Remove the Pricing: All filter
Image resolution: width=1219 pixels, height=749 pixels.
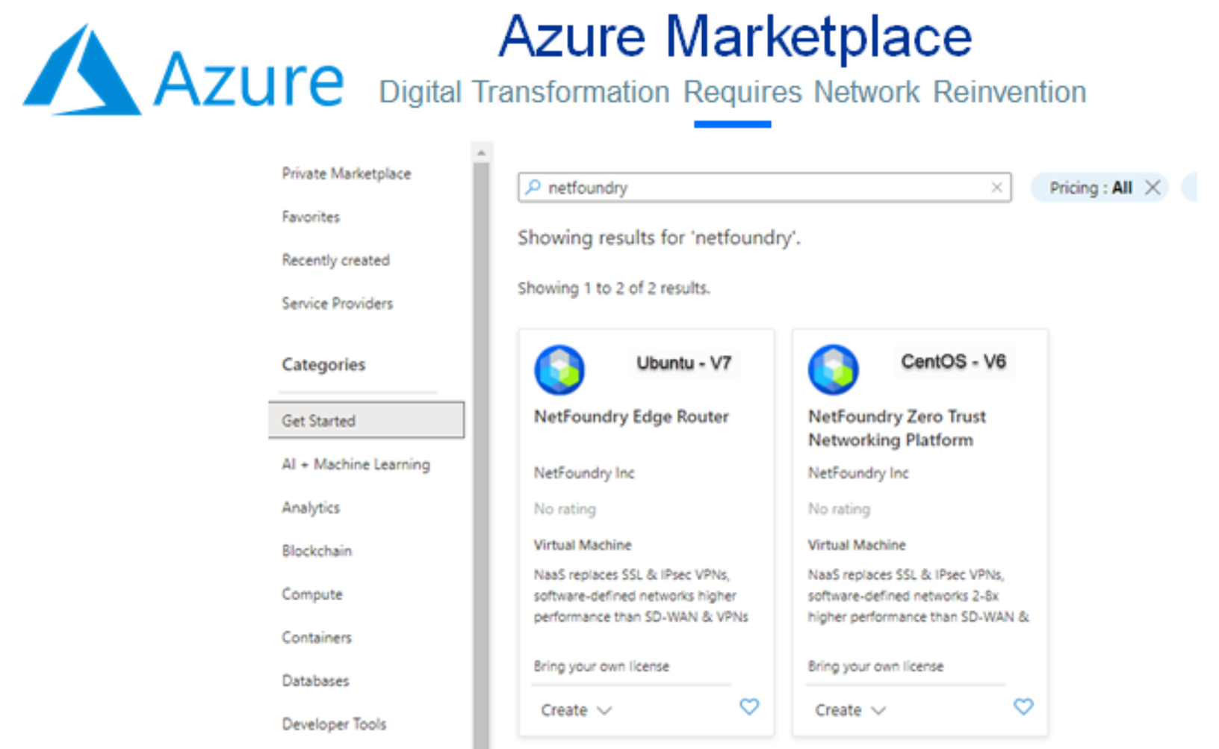pos(1153,188)
